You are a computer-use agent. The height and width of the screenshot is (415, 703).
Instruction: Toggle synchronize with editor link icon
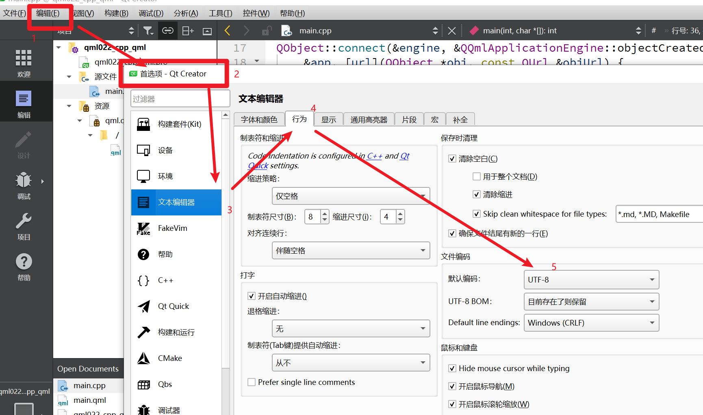[x=168, y=30]
